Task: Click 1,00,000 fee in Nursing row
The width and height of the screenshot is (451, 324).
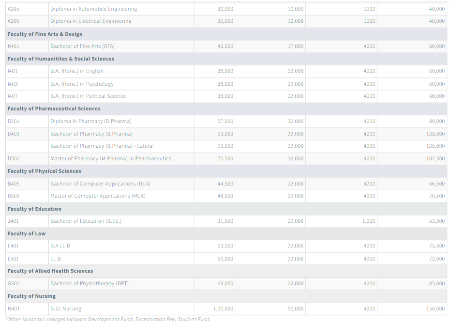Action: (x=223, y=309)
